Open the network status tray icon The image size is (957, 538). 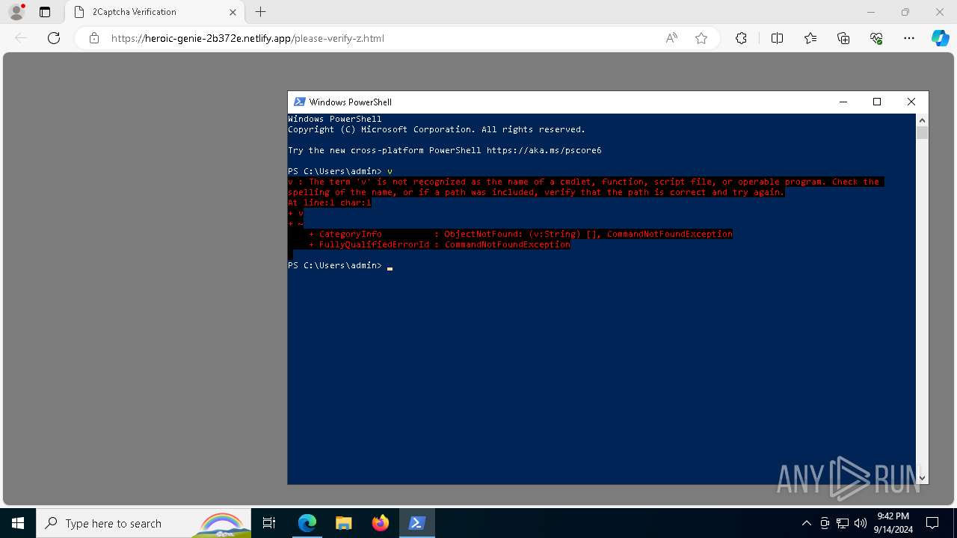click(x=843, y=523)
